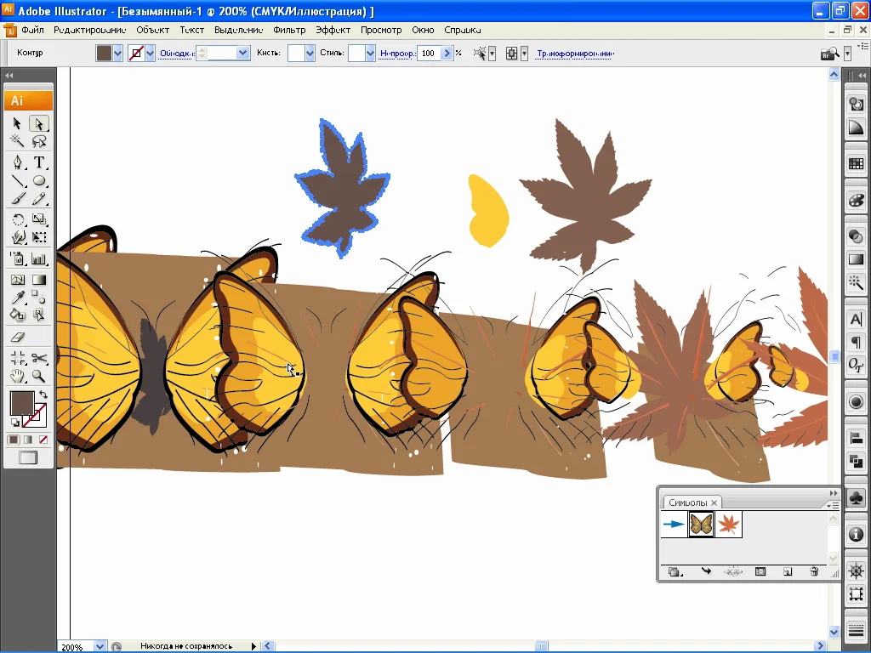Select the Ellipse tool

(x=39, y=181)
